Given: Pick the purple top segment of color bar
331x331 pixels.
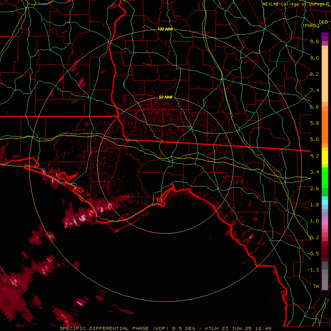Looking at the screenshot, I should [x=325, y=37].
